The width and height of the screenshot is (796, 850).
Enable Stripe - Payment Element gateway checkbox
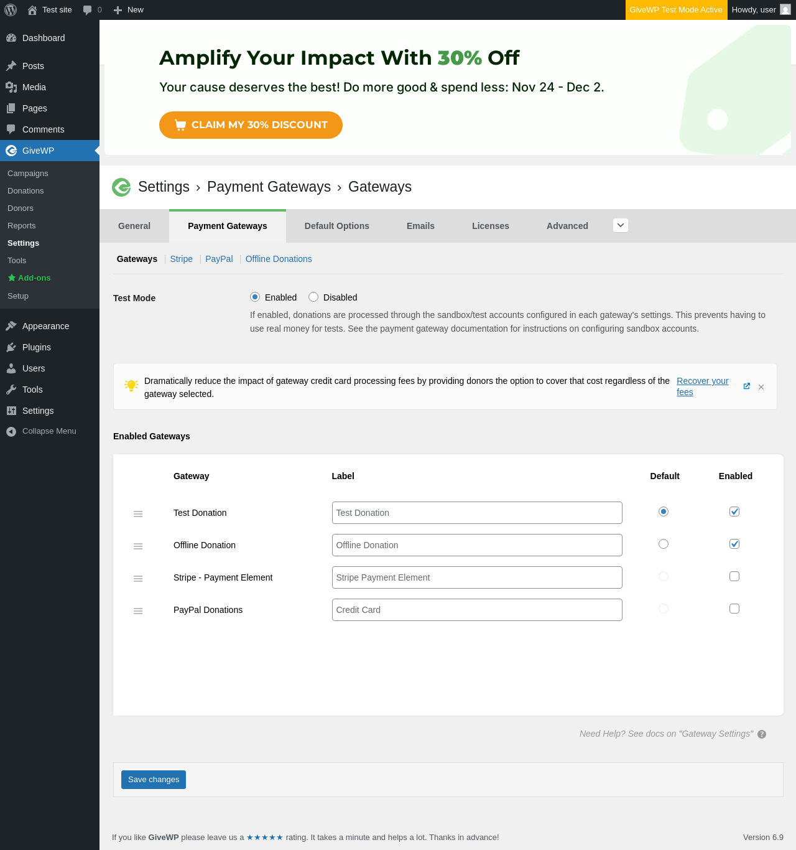point(734,576)
